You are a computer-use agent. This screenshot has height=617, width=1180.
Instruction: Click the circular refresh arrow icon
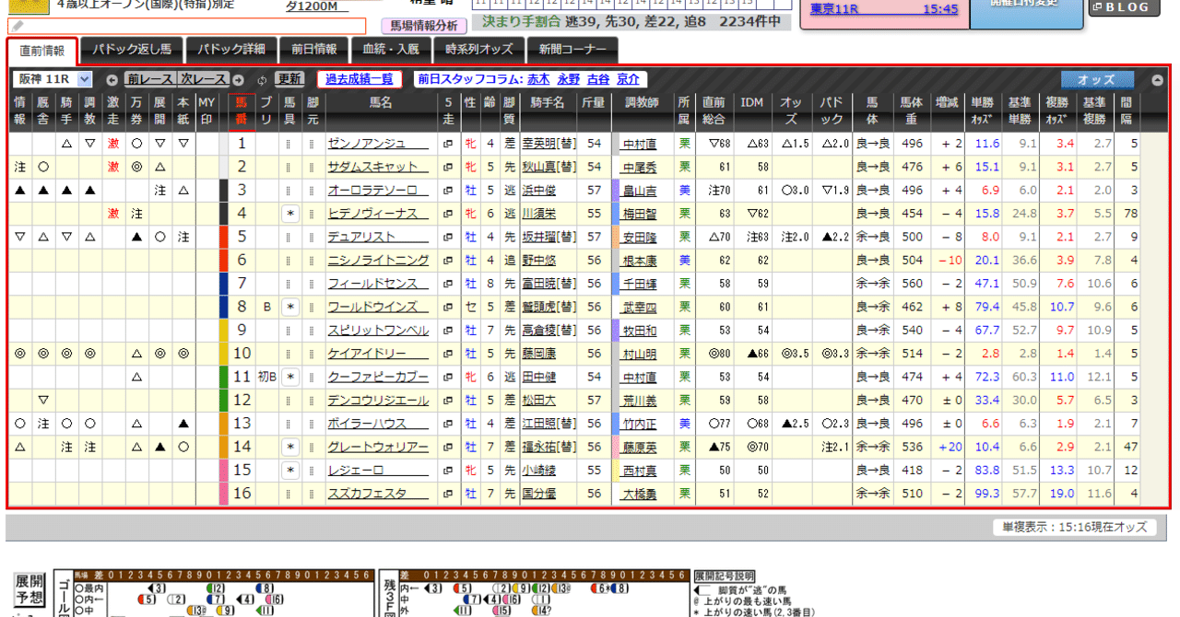(261, 80)
